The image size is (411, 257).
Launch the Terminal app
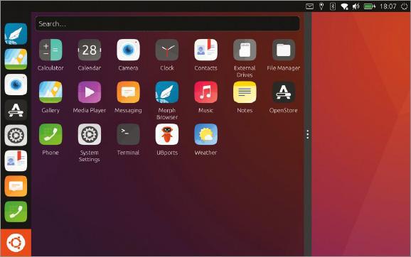click(128, 134)
